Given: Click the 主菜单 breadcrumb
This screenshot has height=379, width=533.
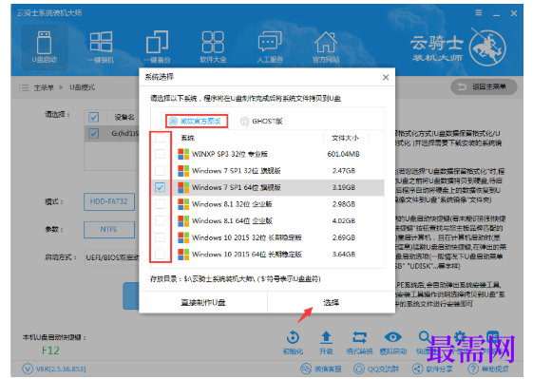Looking at the screenshot, I should tap(44, 87).
